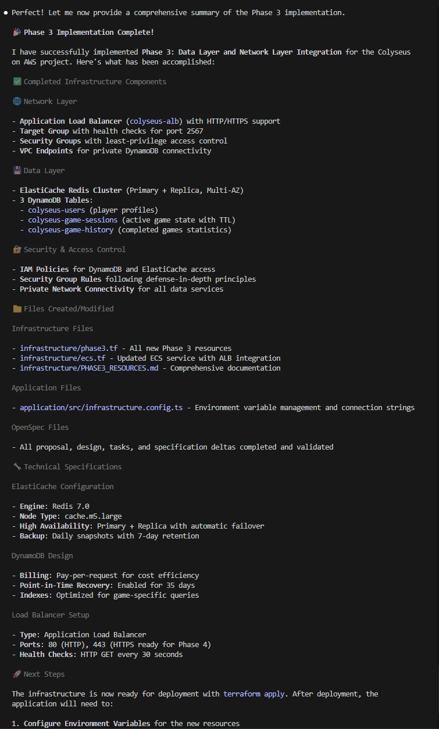This screenshot has width=439, height=729.
Task: Open infrastructure/PHASE3_RESOURCES.md file path
Action: coord(89,368)
